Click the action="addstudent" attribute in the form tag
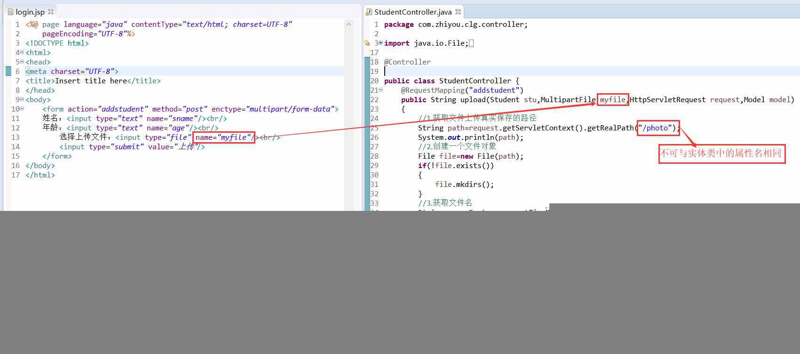Image resolution: width=800 pixels, height=354 pixels. 108,109
